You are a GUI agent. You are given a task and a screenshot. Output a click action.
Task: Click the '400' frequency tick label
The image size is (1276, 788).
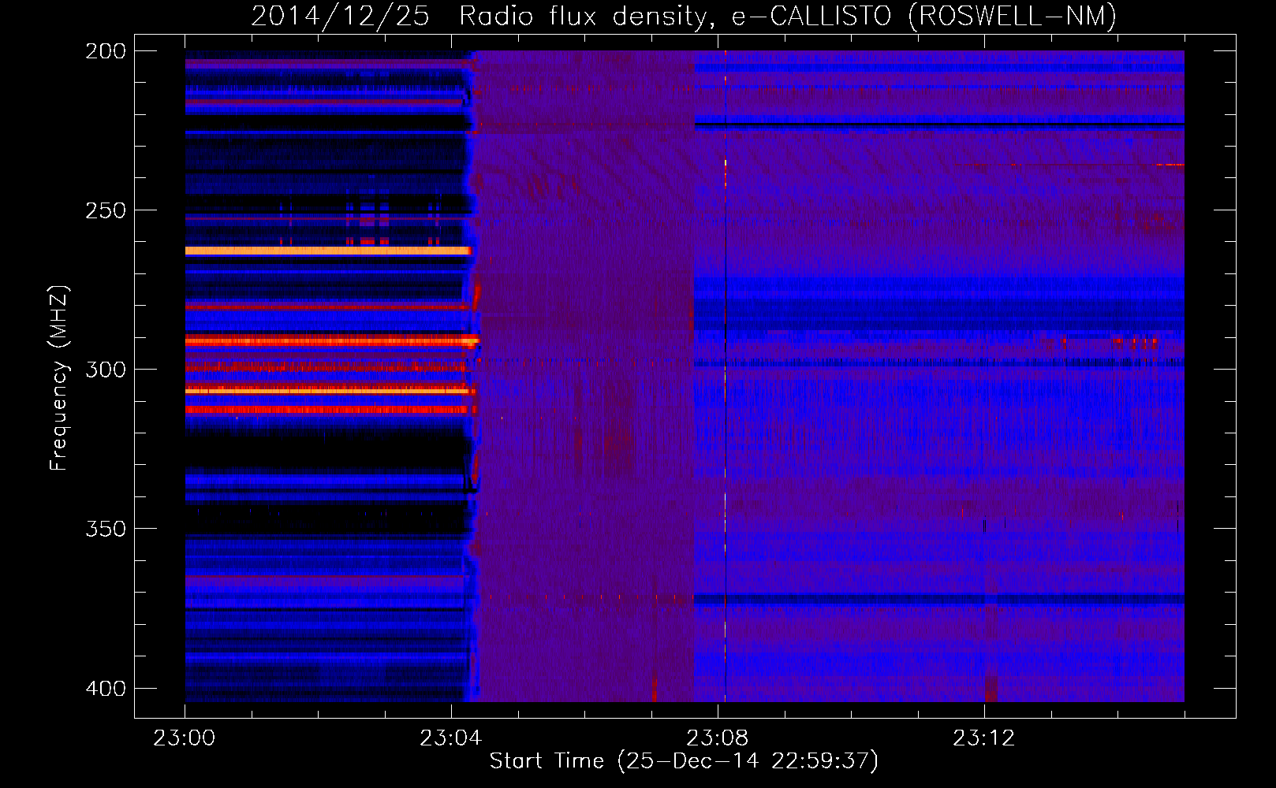[106, 689]
